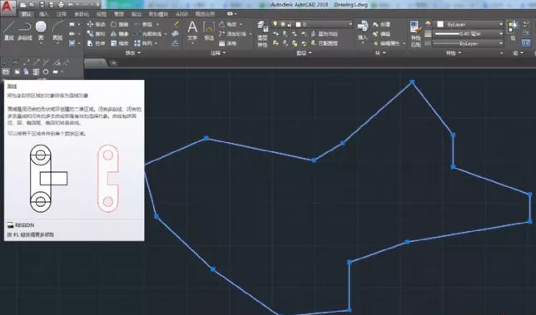
Task: Open the lineweight 0.40 mm dropdown
Action: click(x=469, y=34)
